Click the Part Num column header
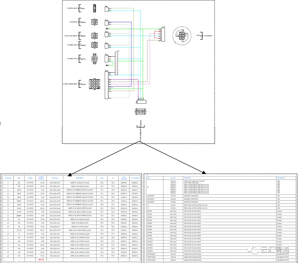This screenshot has width=299, height=263. (x=55, y=178)
